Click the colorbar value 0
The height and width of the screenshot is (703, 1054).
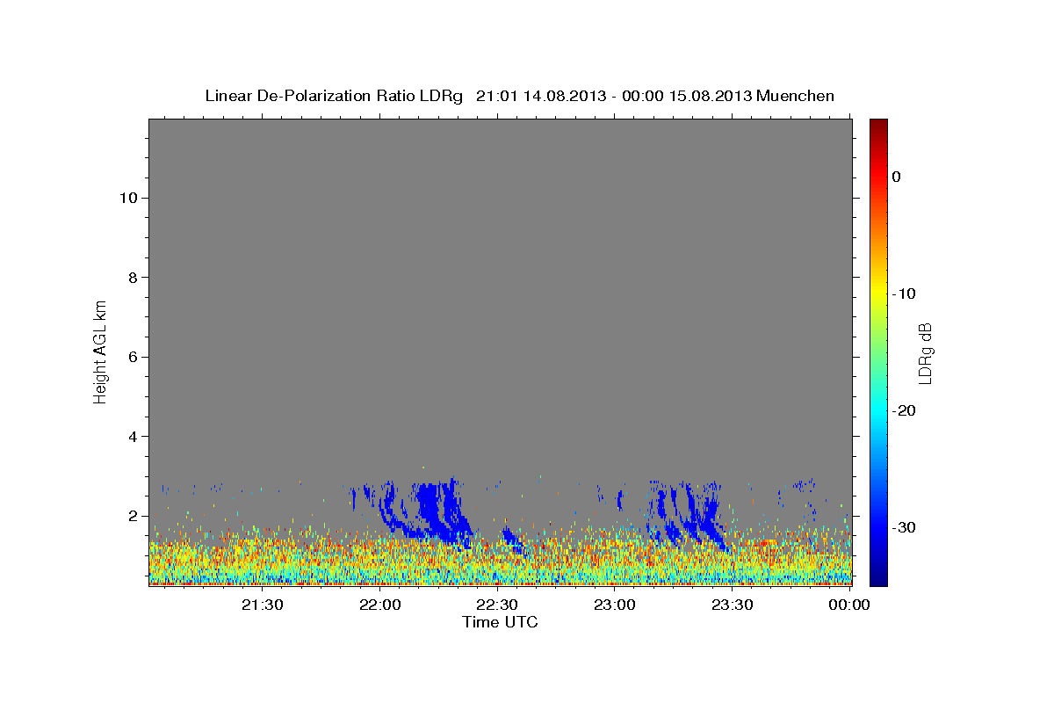897,177
